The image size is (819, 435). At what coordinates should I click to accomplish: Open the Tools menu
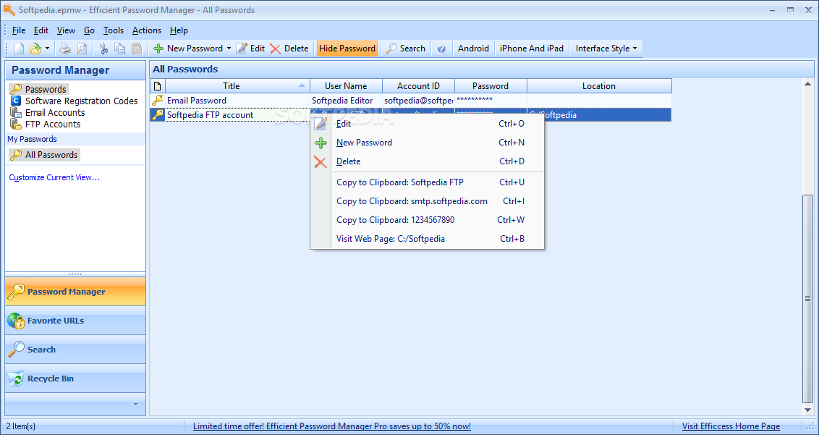coord(114,30)
